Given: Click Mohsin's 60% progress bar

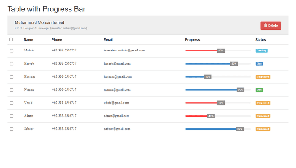Looking at the screenshot, I should coord(218,51).
